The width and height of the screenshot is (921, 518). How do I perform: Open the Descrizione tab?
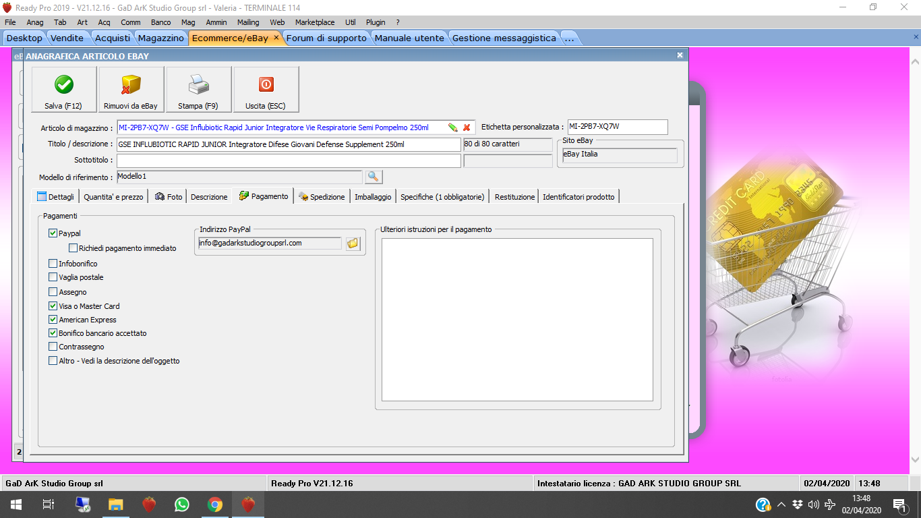point(209,196)
